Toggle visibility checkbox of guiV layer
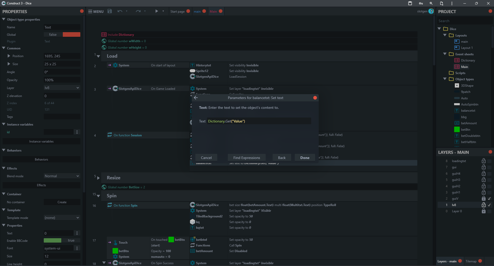The width and height of the screenshot is (494, 266). point(489,199)
